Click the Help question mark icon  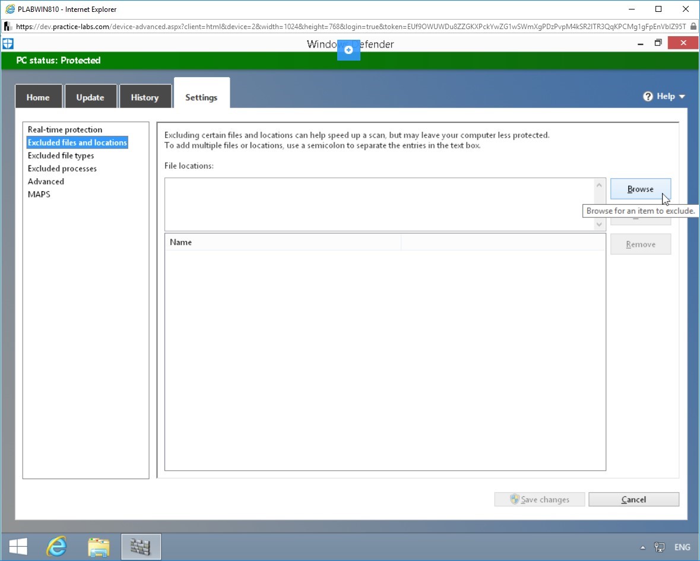tap(648, 96)
